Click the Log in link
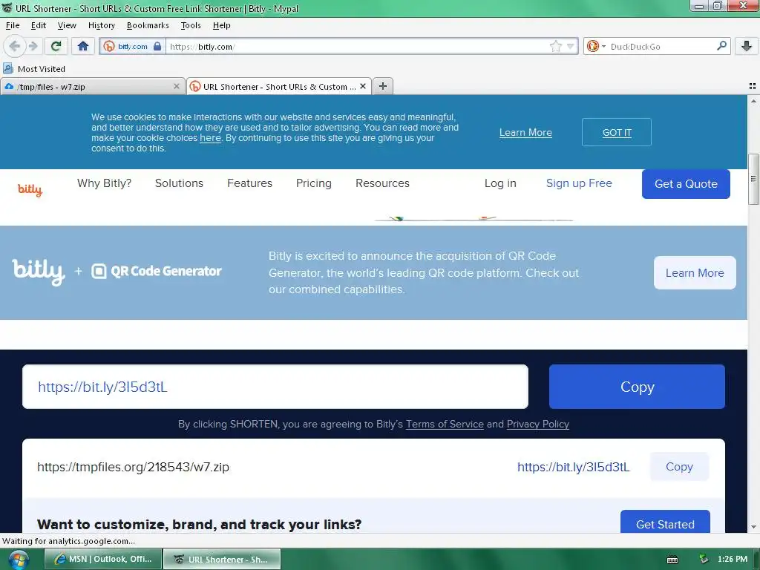The height and width of the screenshot is (570, 760). [x=500, y=183]
